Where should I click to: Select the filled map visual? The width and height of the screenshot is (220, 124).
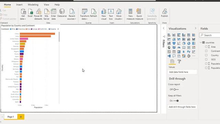174,48
